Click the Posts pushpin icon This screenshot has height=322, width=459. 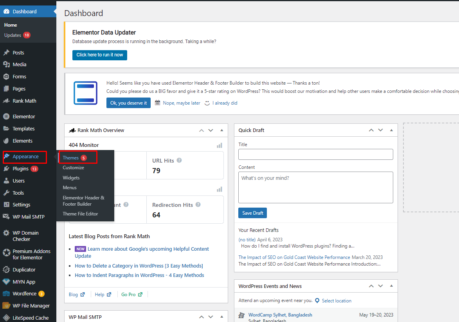pyautogui.click(x=6, y=52)
